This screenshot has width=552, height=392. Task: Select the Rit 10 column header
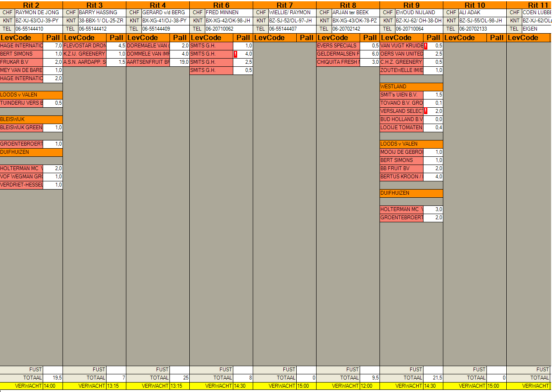(475, 5)
